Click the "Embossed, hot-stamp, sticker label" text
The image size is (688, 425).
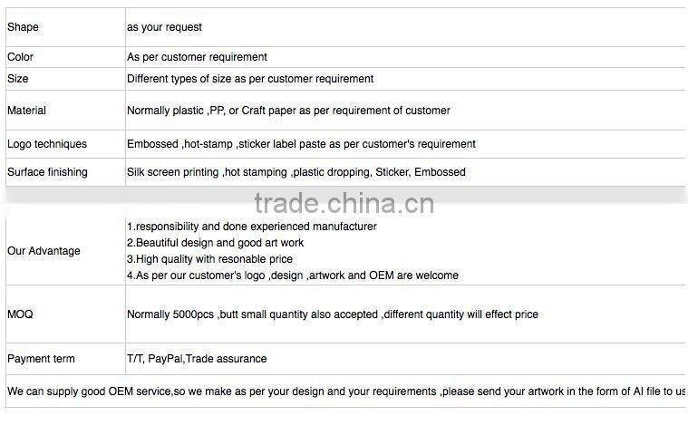coord(301,144)
